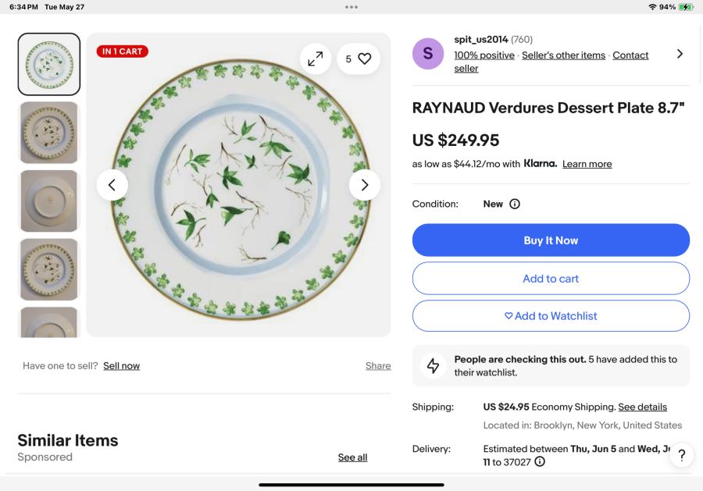This screenshot has width=703, height=491.
Task: Click Buy It Now button
Action: click(x=551, y=240)
